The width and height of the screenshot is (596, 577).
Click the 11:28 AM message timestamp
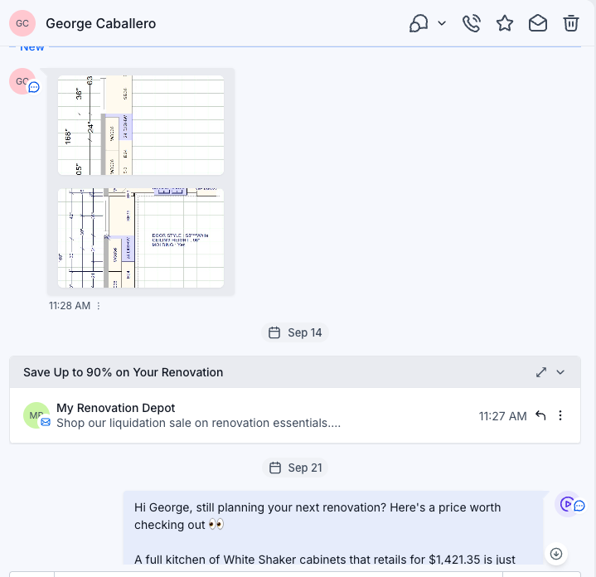(70, 306)
